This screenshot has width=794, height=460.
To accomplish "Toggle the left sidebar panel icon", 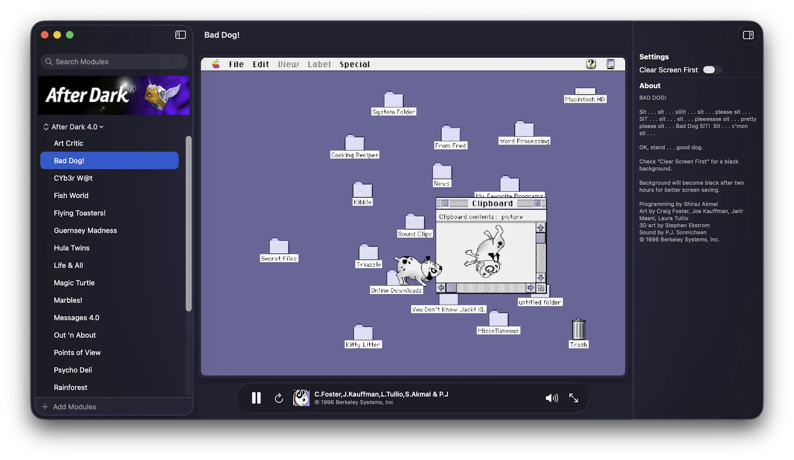I will coord(181,35).
